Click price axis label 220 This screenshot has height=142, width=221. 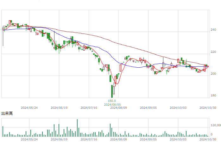[213, 52]
